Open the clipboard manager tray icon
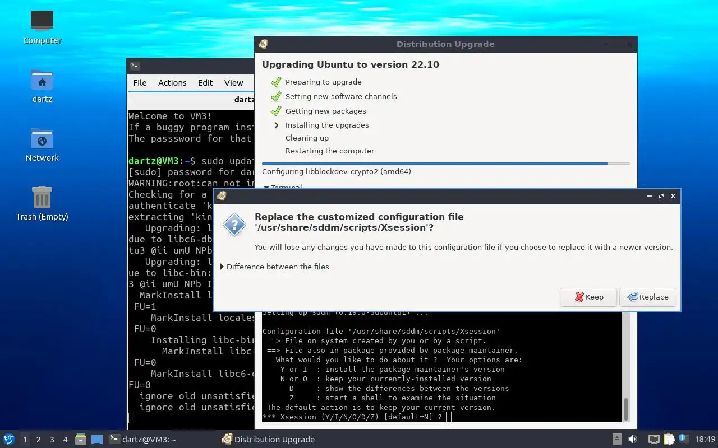 (669, 440)
